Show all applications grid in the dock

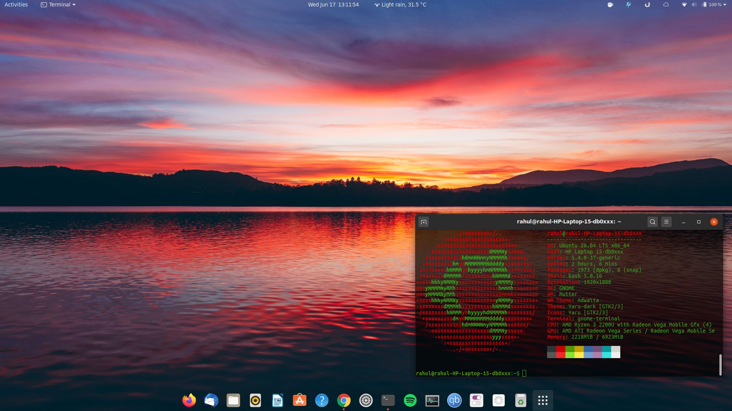[542, 400]
